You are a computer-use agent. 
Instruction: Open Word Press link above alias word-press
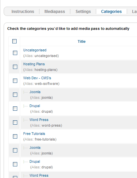39,120
